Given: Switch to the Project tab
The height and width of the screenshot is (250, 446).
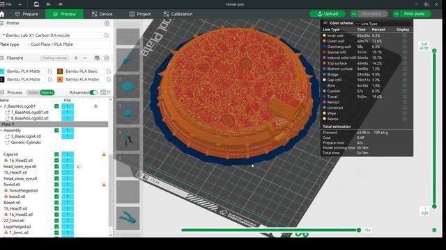Looking at the screenshot, I should tap(140, 14).
